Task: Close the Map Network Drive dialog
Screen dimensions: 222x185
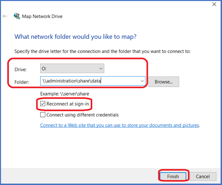Action: pyautogui.click(x=214, y=4)
